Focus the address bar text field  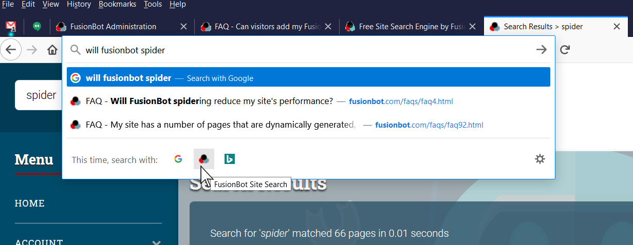pos(307,50)
